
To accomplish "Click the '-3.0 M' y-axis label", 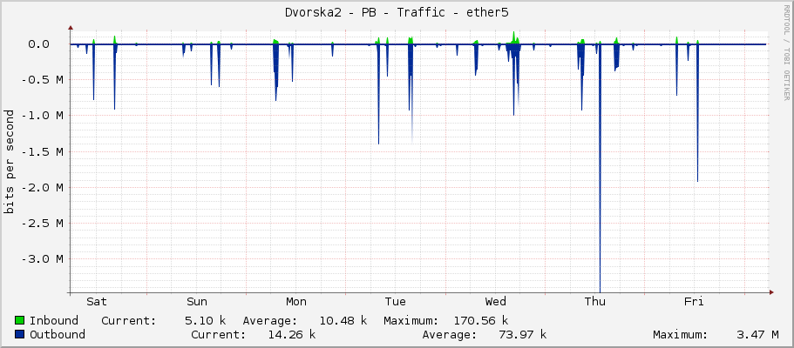I will click(x=42, y=259).
